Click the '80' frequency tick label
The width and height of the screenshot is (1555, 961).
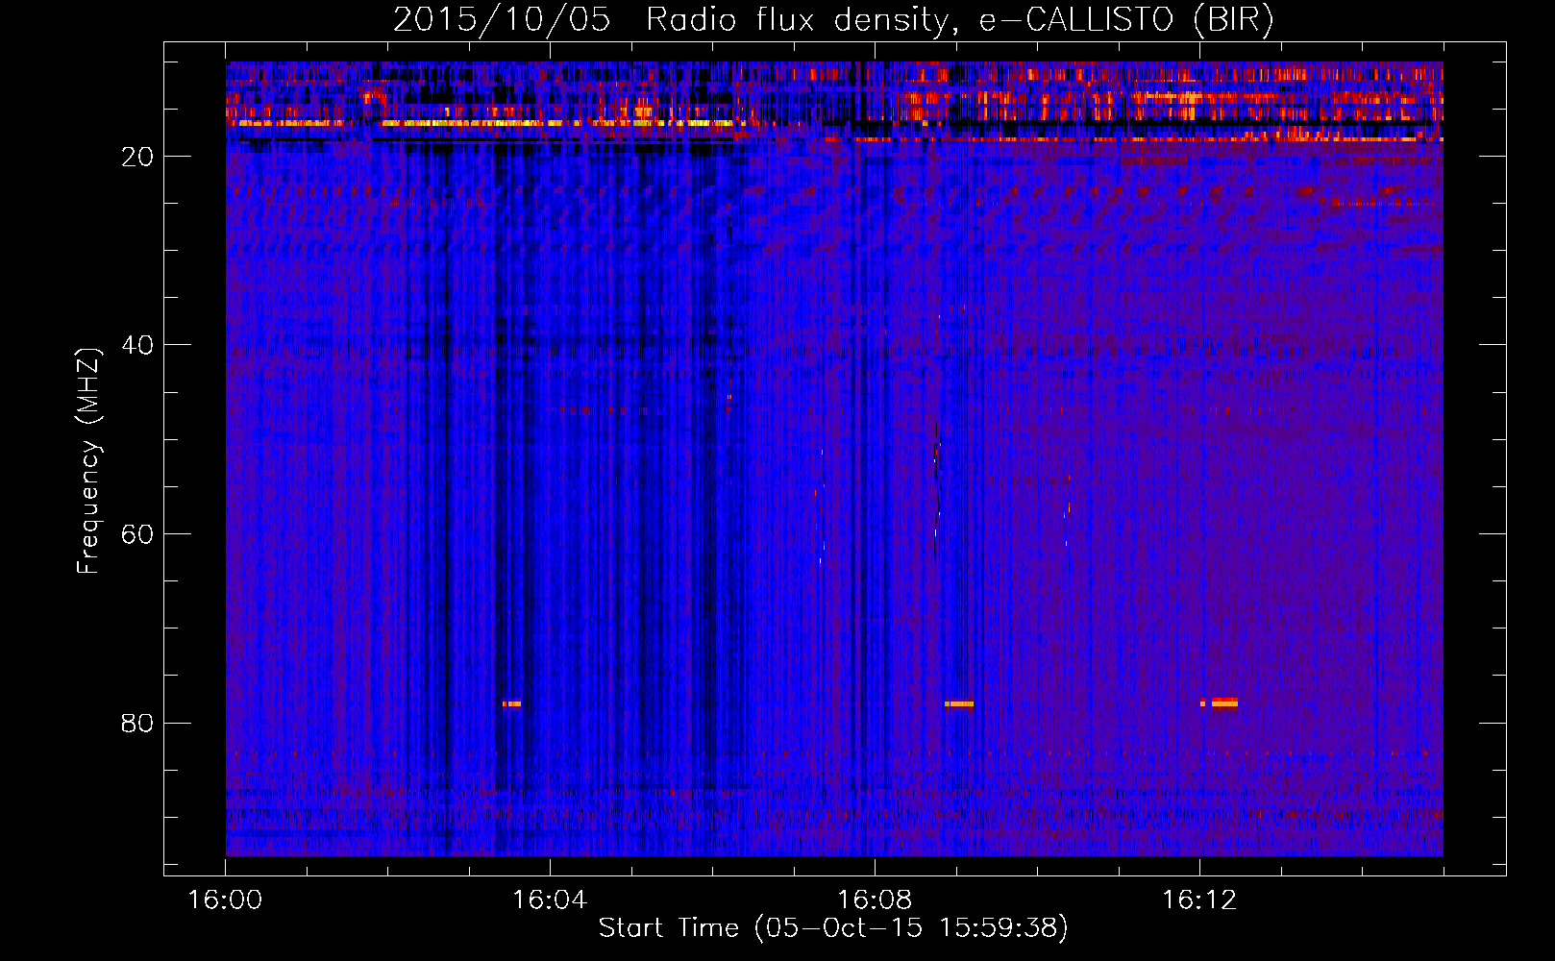coord(137,723)
